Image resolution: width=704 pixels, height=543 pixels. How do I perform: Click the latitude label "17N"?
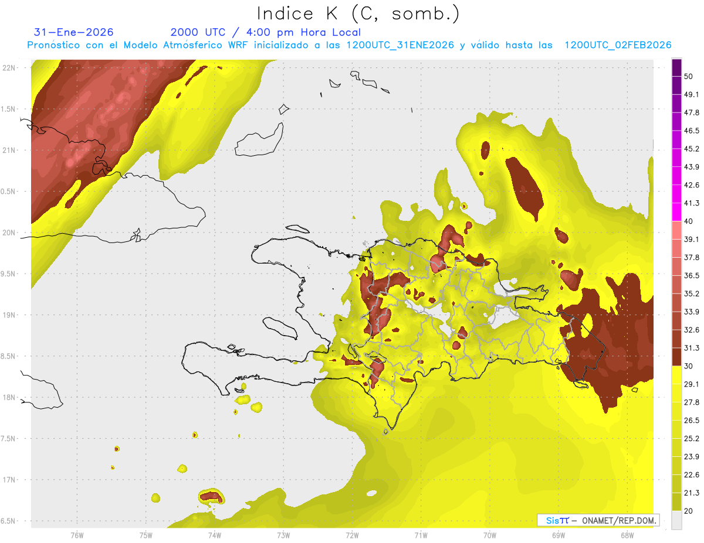click(x=8, y=480)
